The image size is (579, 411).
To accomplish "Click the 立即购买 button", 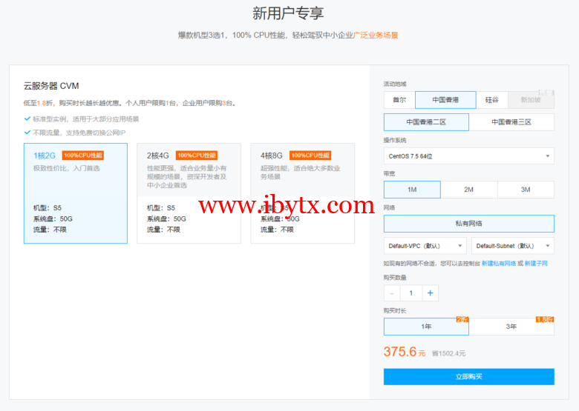I will pyautogui.click(x=468, y=377).
